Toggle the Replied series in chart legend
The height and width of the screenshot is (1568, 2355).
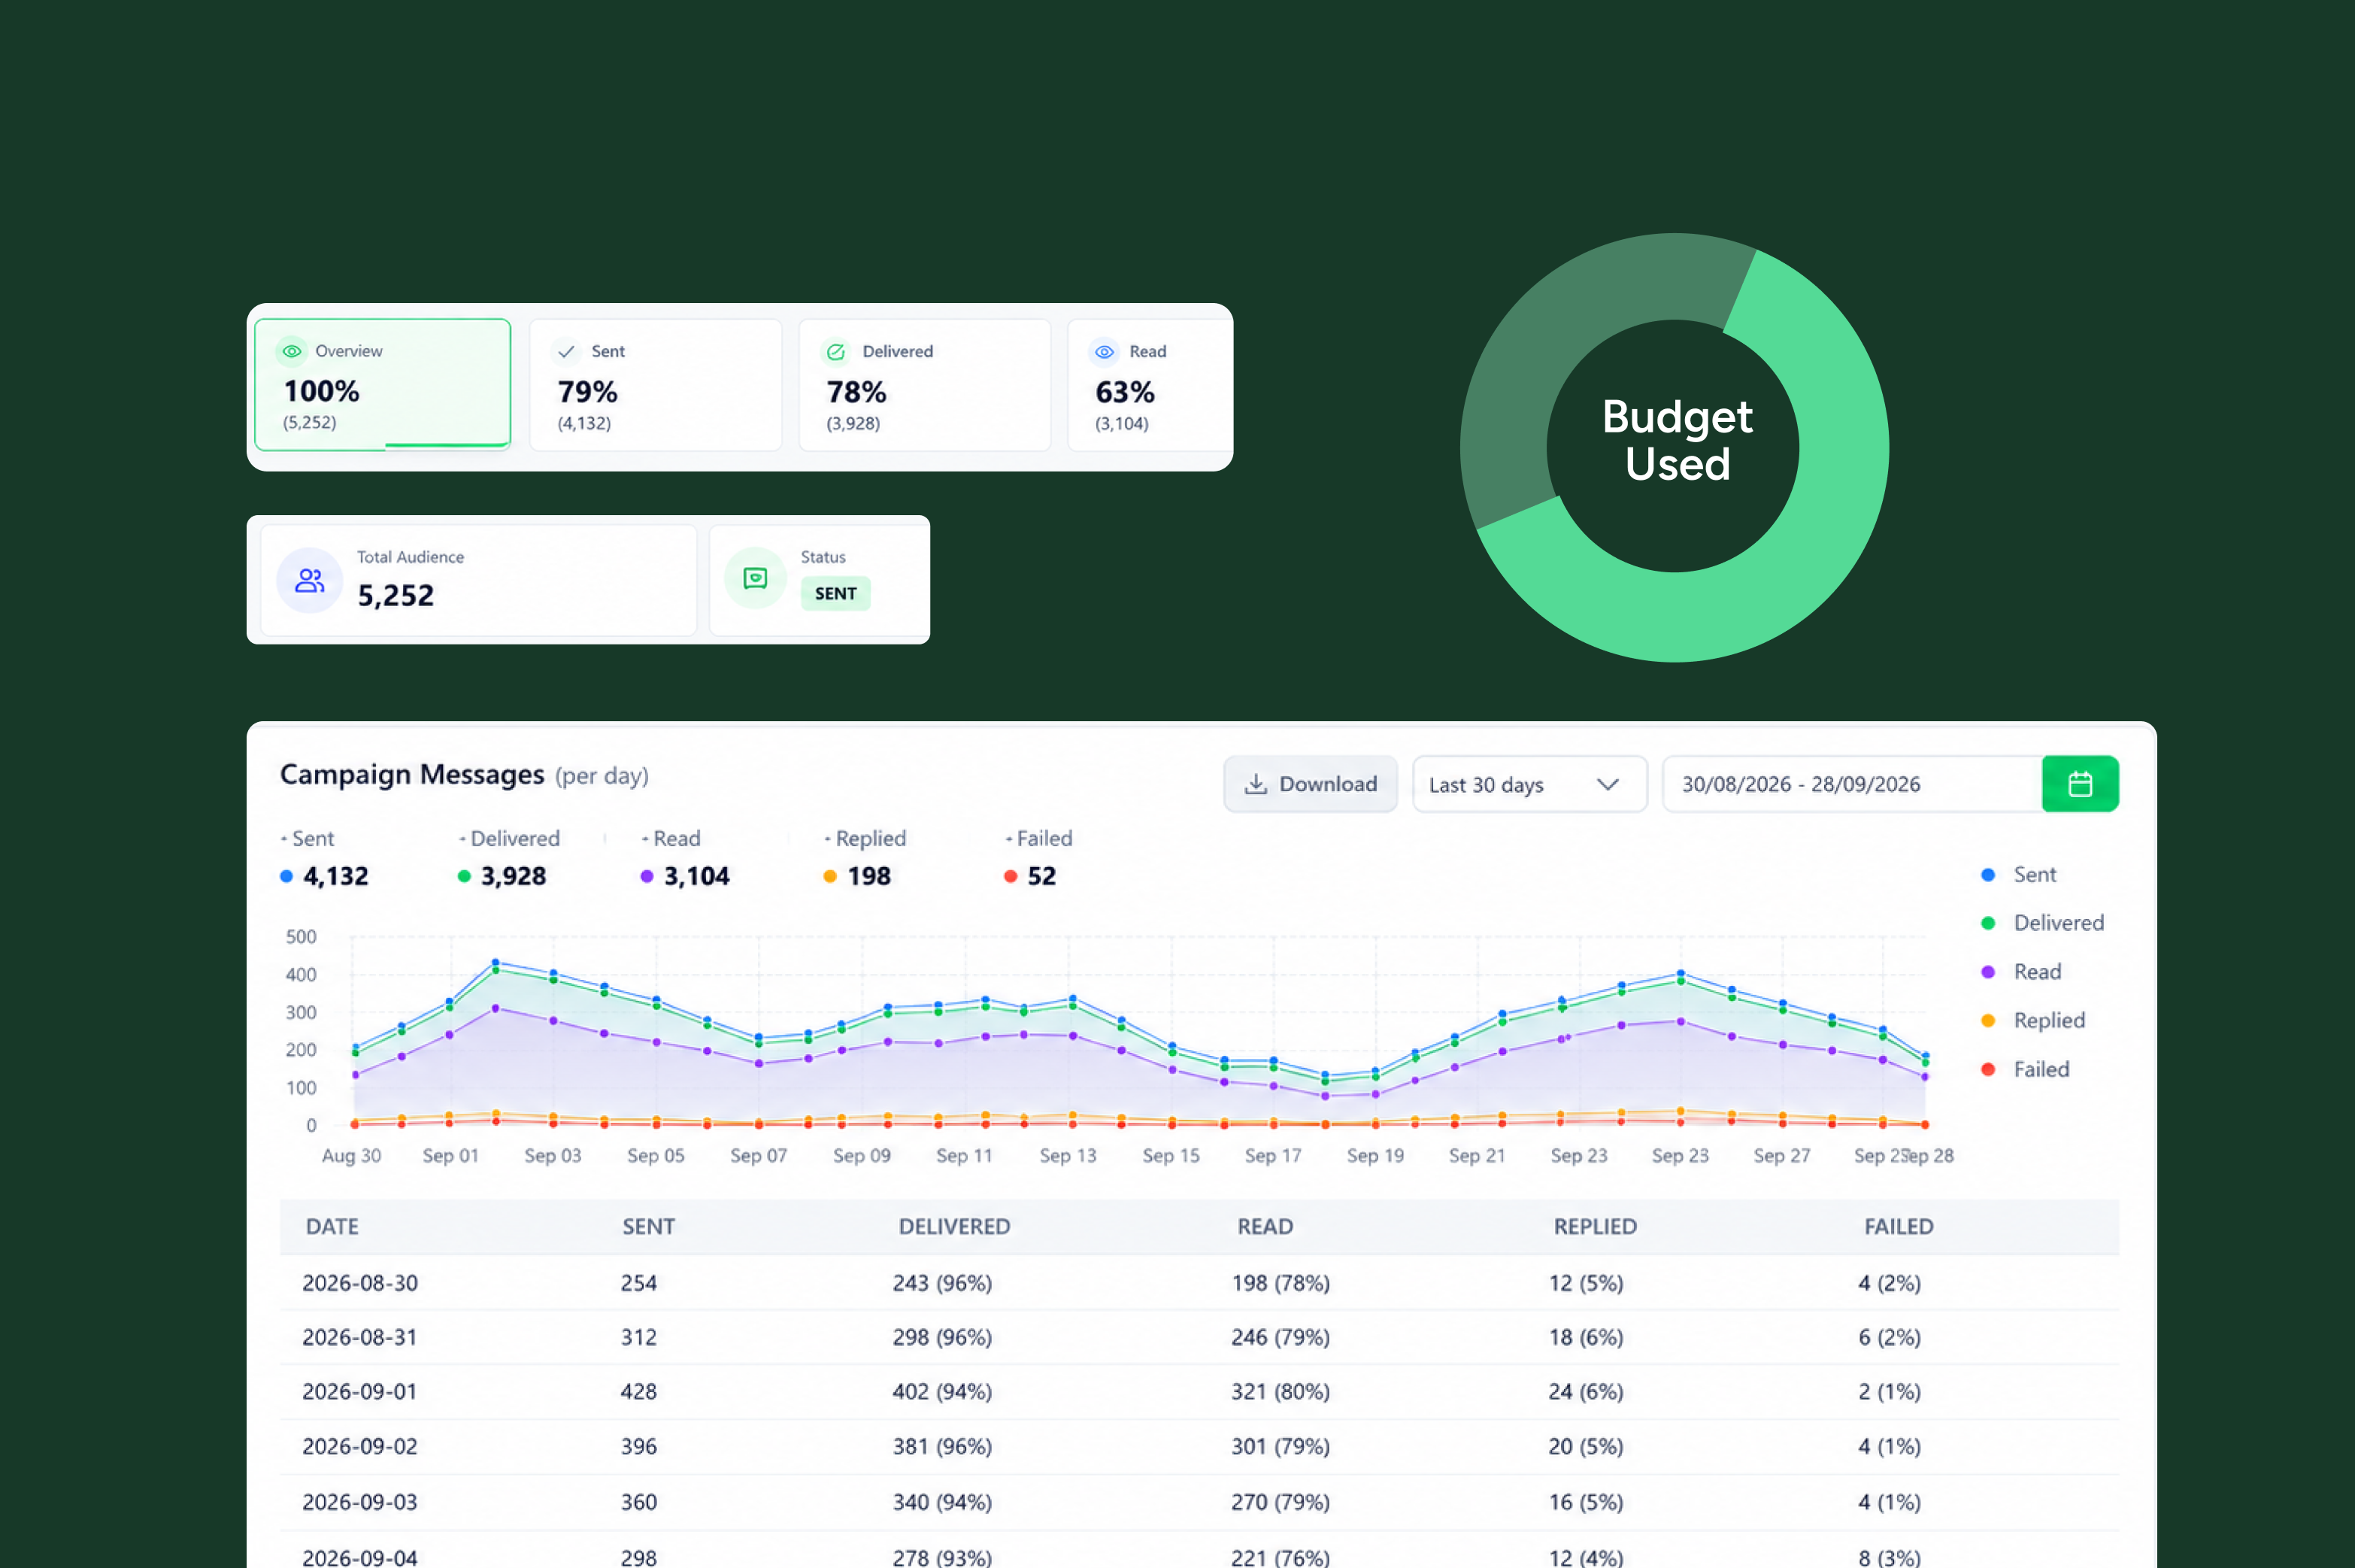[x=2033, y=1021]
